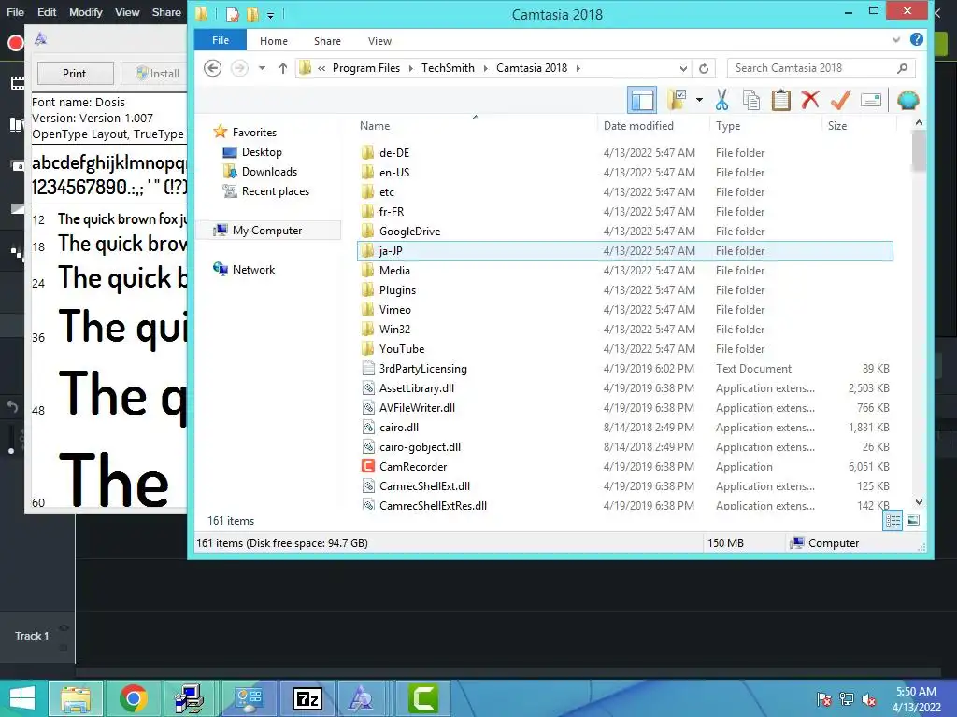The width and height of the screenshot is (957, 717).
Task: Open the View ribbon tab in Explorer
Action: pos(379,41)
